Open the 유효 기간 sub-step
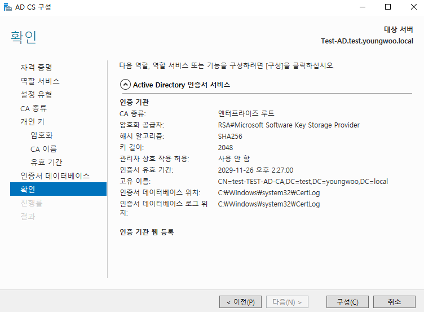Screen dimensions: 424x312 [46, 162]
